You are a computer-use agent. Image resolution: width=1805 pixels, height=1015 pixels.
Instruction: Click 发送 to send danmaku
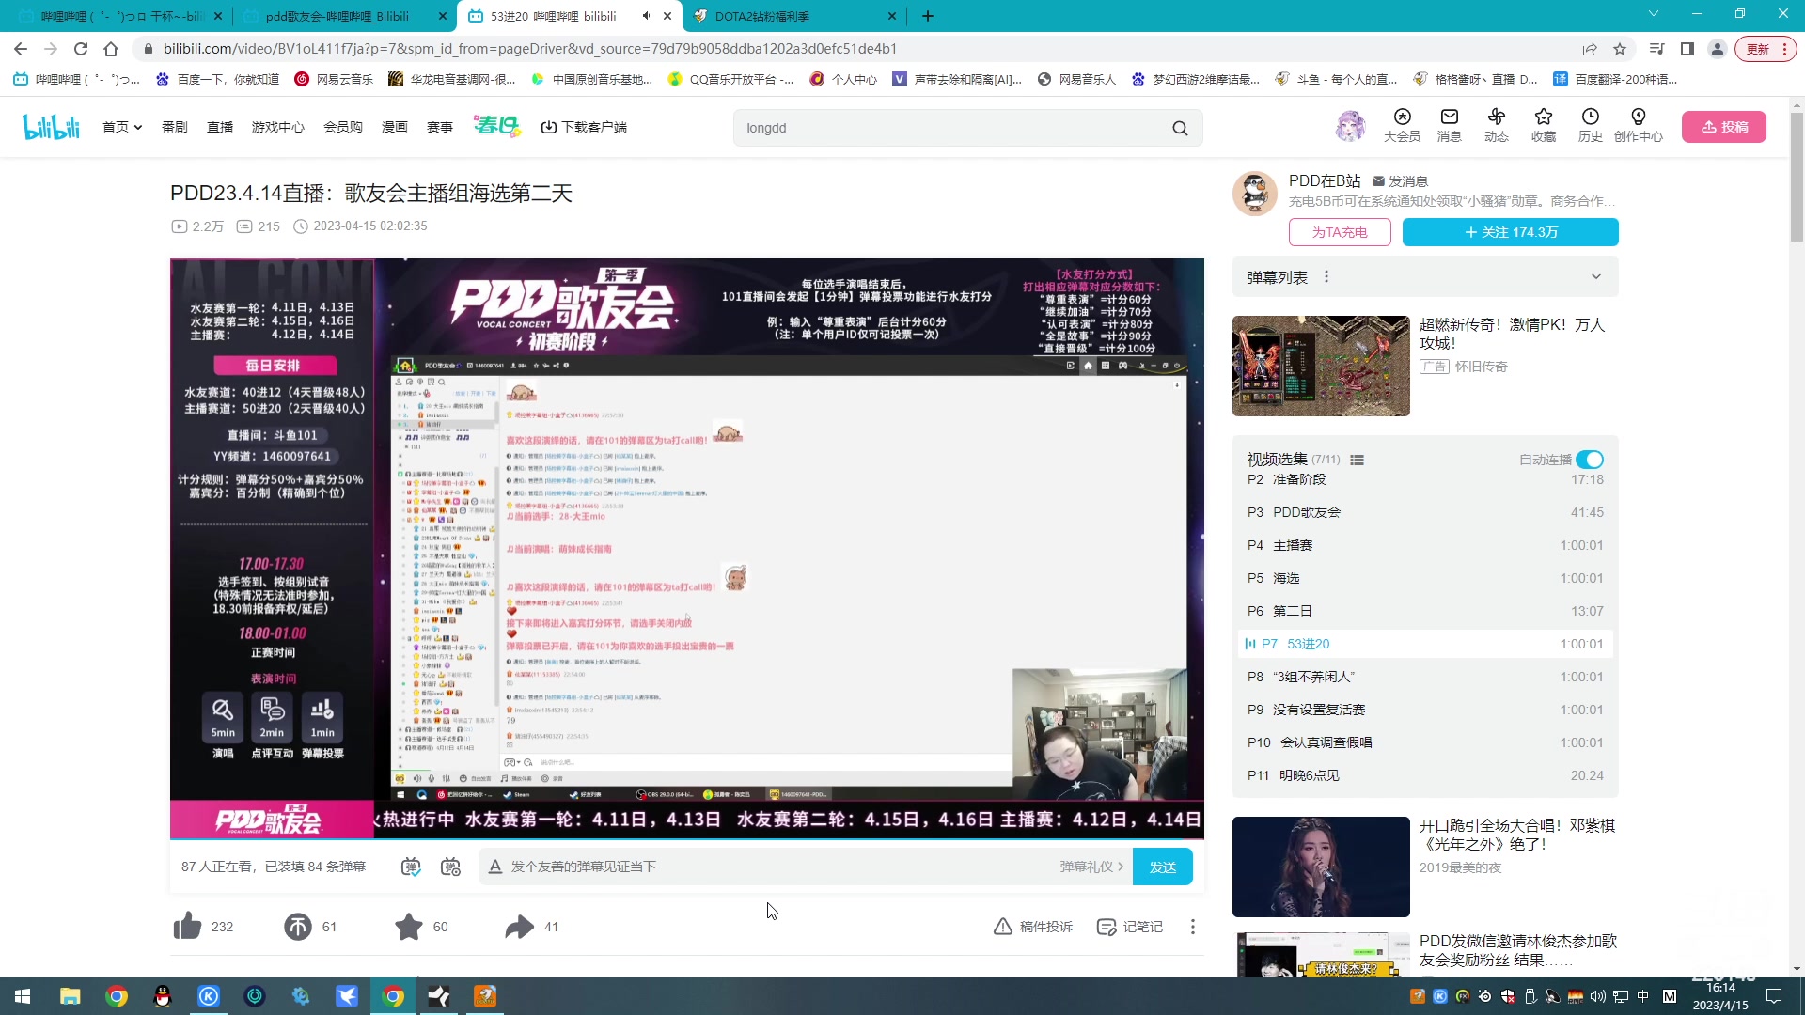[x=1163, y=867]
